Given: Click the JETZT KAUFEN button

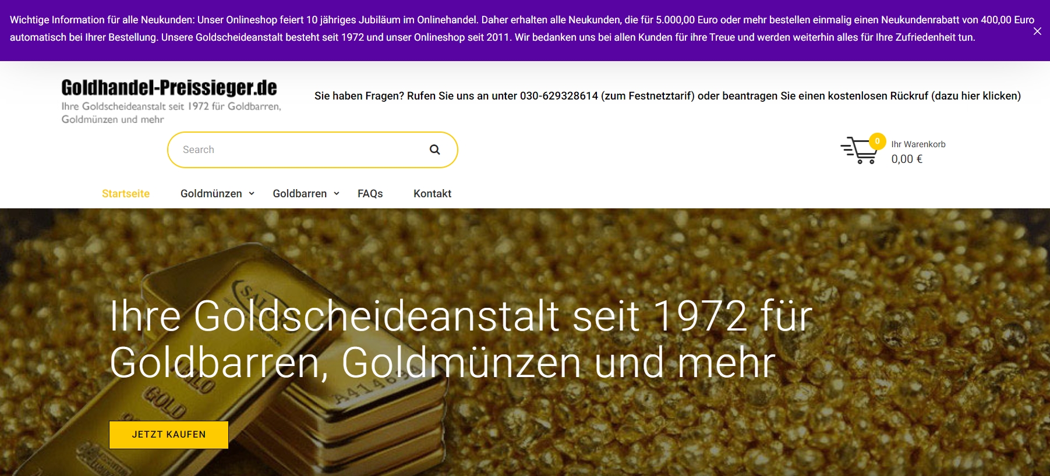Looking at the screenshot, I should (x=169, y=435).
